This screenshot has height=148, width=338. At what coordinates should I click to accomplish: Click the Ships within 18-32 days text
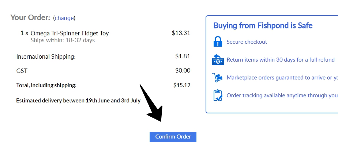tap(63, 40)
